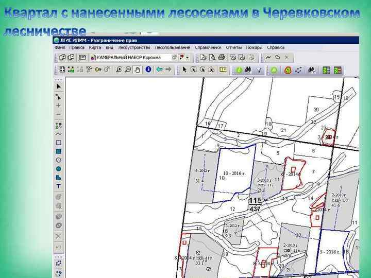This screenshot has height=278, width=371.
Task: Open the Вид menu
Action: point(109,47)
